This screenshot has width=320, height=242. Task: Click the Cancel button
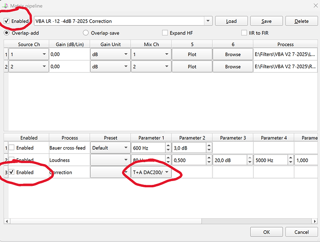pos(301,232)
